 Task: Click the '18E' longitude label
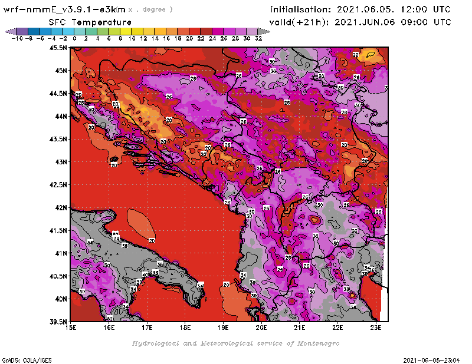(185, 327)
